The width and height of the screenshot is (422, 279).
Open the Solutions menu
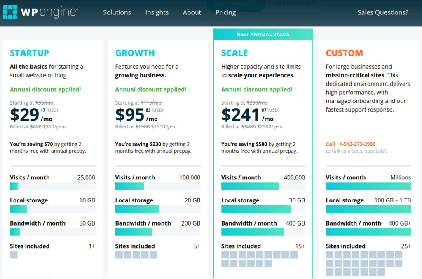tap(117, 12)
